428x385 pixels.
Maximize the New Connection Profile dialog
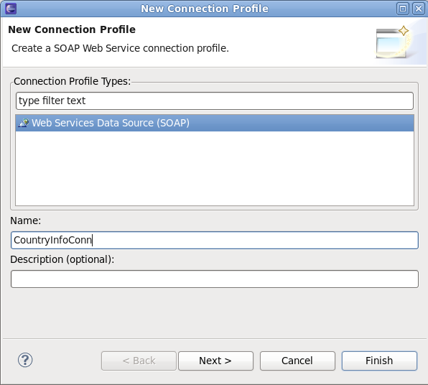coord(403,9)
